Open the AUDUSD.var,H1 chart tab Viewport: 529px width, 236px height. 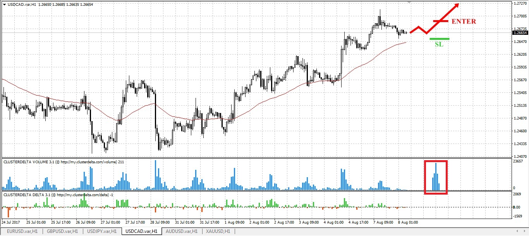point(182,231)
